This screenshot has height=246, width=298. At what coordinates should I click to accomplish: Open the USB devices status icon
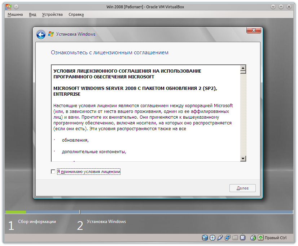point(220,238)
